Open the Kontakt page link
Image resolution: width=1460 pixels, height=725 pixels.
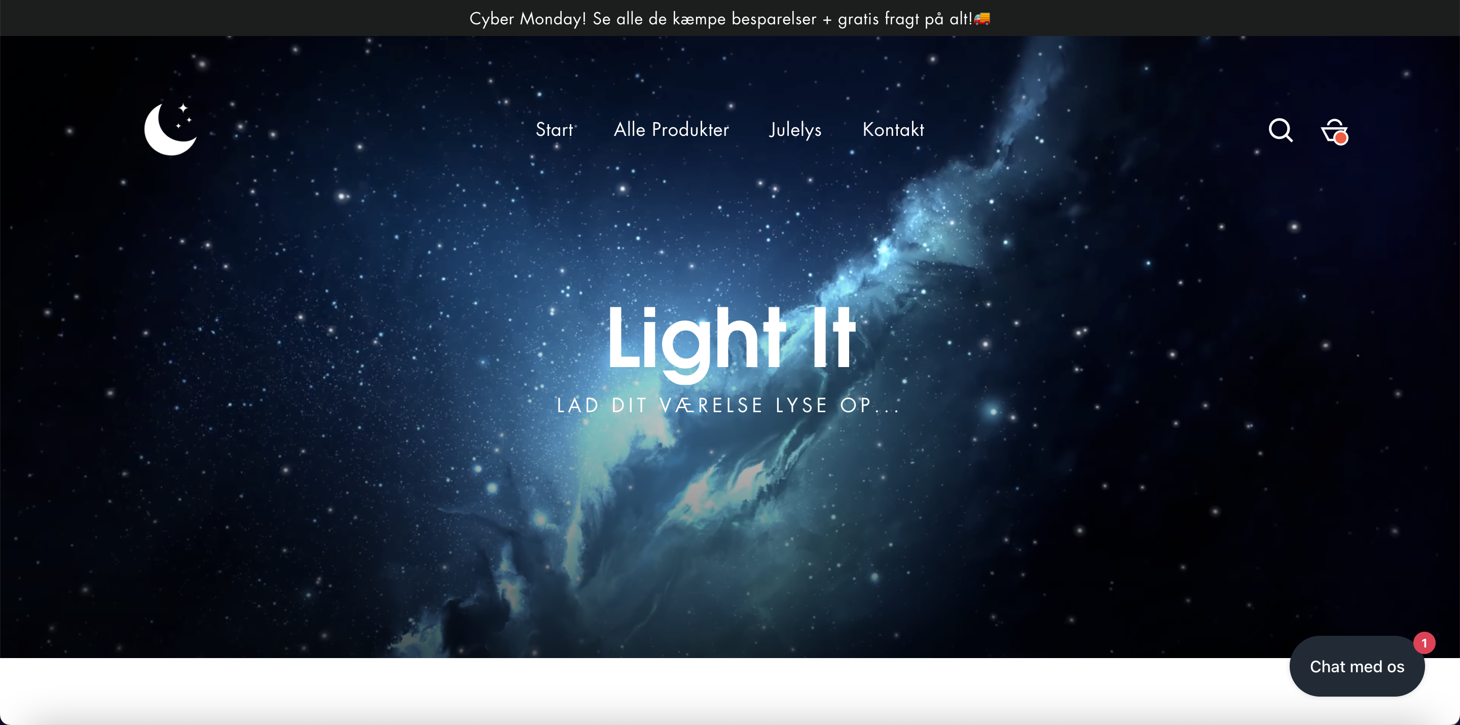tap(893, 129)
